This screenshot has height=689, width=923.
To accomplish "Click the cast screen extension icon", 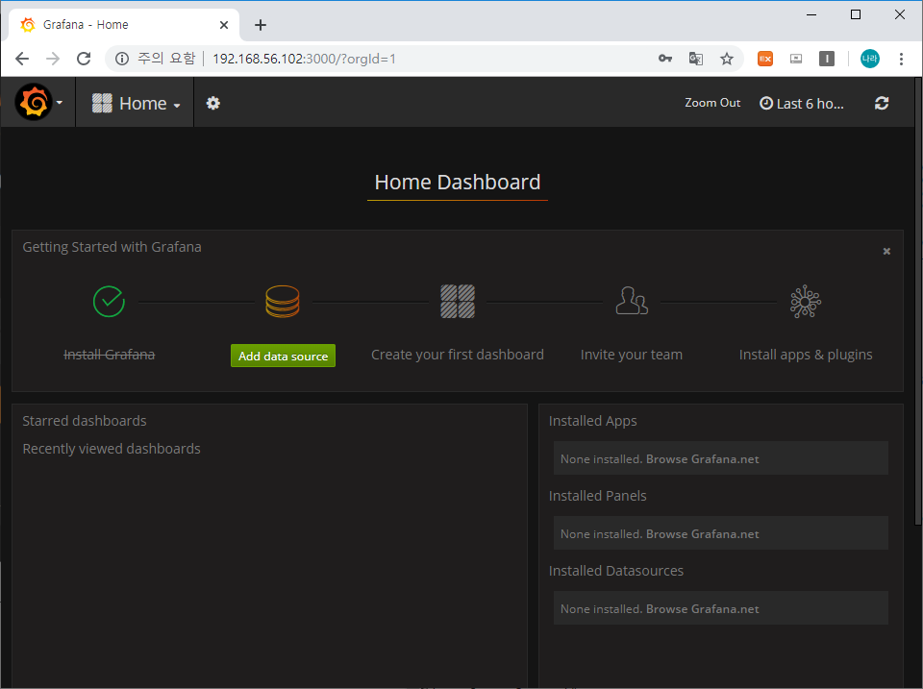I will (x=796, y=59).
